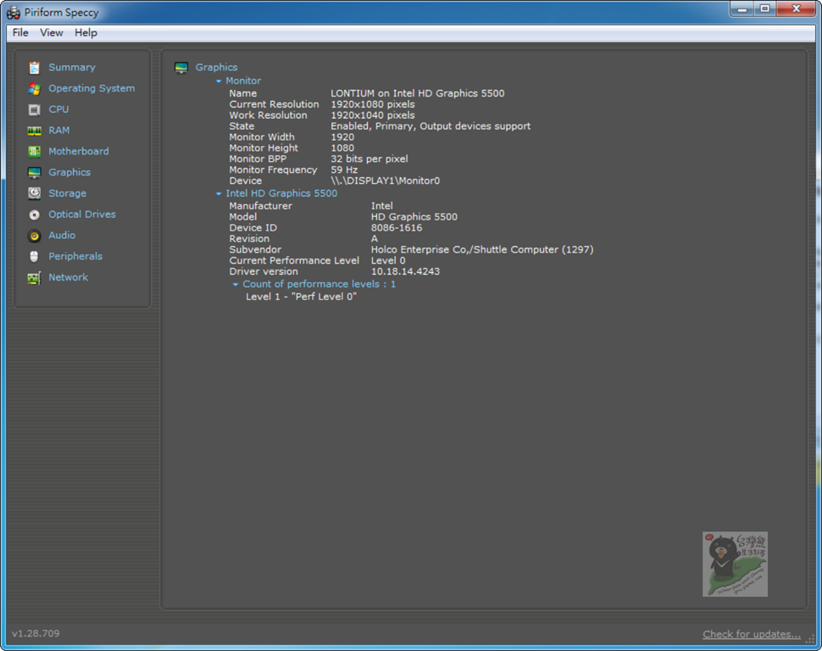This screenshot has width=822, height=651.
Task: Open the Motherboard section
Action: point(79,151)
